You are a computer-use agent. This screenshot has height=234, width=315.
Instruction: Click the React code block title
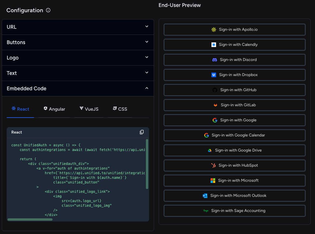click(x=17, y=132)
